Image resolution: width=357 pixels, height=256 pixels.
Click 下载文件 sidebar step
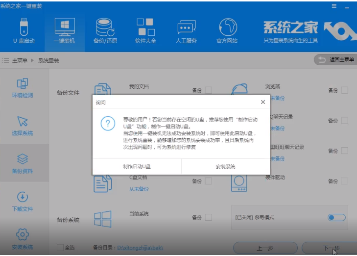pyautogui.click(x=23, y=202)
